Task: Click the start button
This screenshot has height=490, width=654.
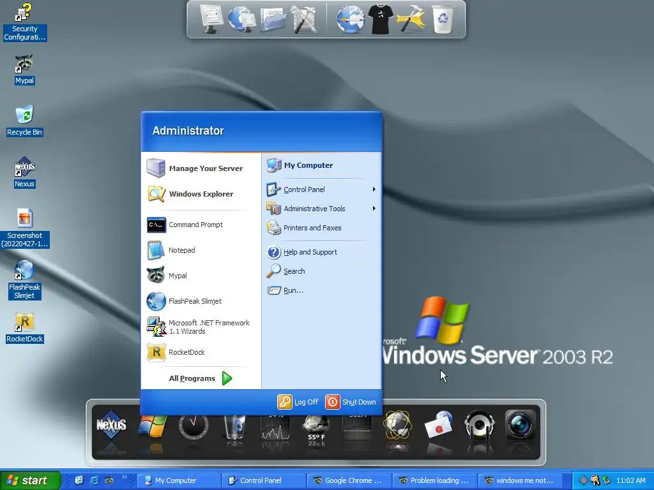Action: pyautogui.click(x=30, y=480)
